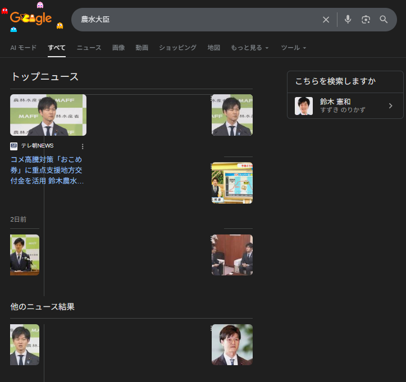The height and width of the screenshot is (382, 406).
Task: Switch to the ニュース tab
Action: pyautogui.click(x=89, y=48)
